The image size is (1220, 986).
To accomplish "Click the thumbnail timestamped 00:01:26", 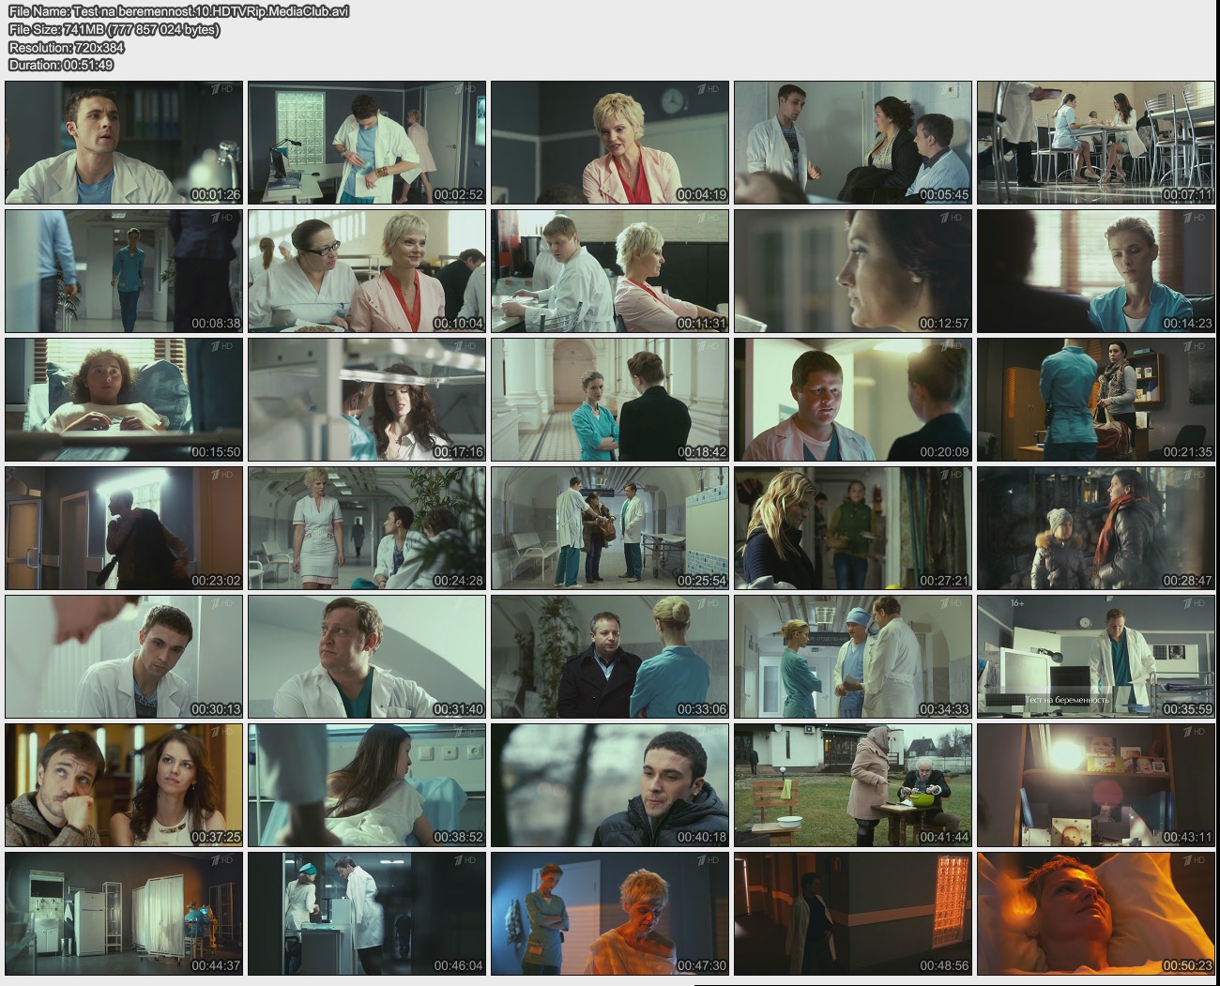I will [x=124, y=143].
